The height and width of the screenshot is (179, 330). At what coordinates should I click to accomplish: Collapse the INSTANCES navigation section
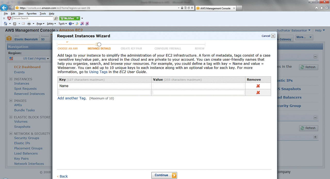coord(11,79)
